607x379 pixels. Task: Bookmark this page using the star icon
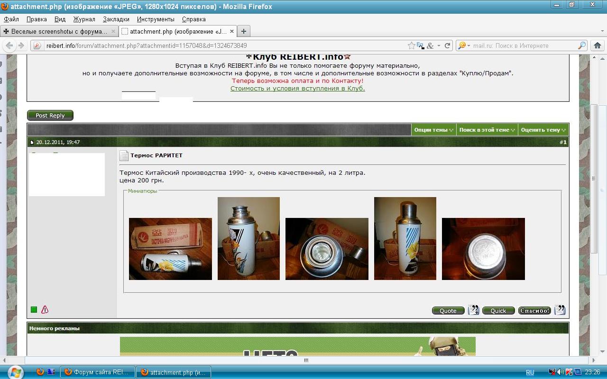[x=411, y=45]
